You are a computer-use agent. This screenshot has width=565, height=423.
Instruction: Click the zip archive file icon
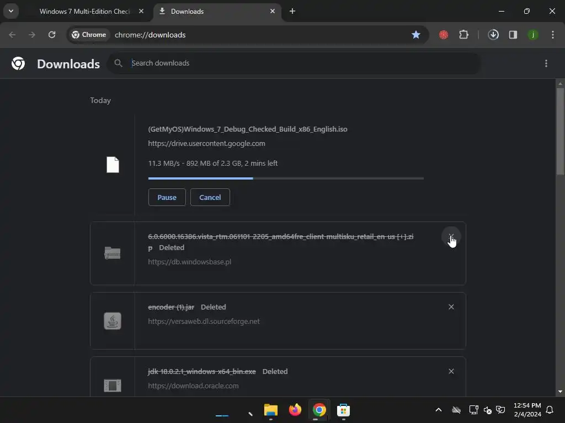[113, 253]
